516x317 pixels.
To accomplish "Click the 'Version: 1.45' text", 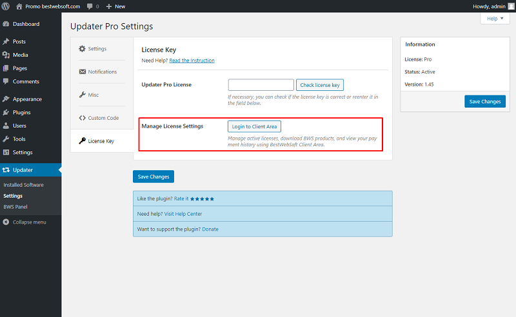I will pyautogui.click(x=419, y=84).
